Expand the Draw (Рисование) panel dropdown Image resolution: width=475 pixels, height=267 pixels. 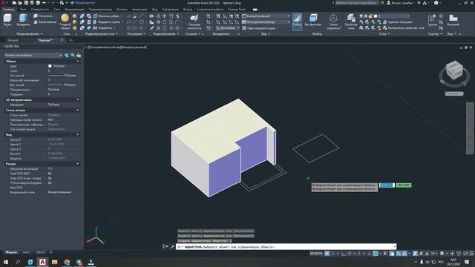(x=136, y=34)
